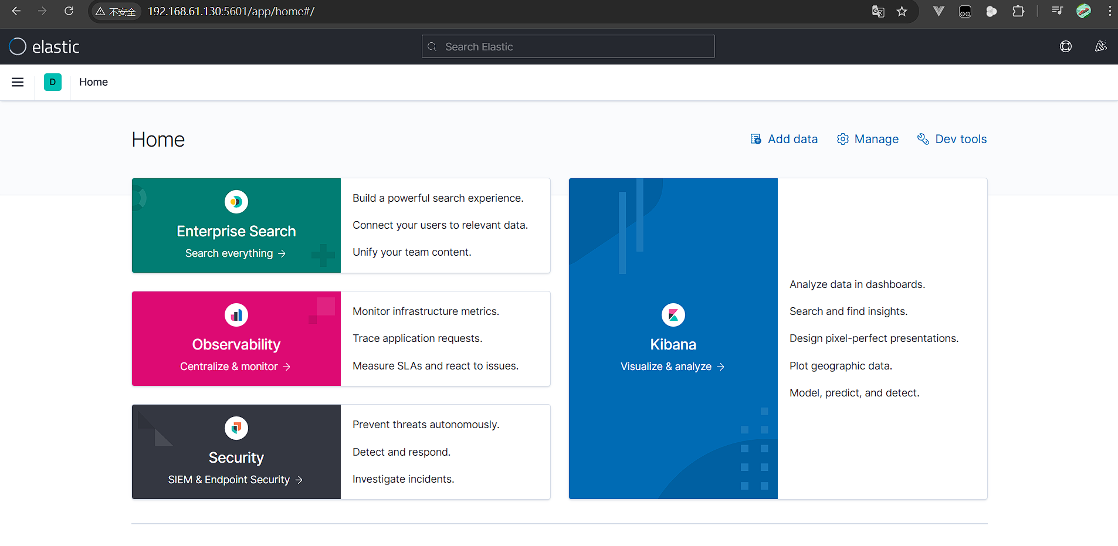Bookmark this page with star icon
The width and height of the screenshot is (1118, 546).
pos(902,12)
